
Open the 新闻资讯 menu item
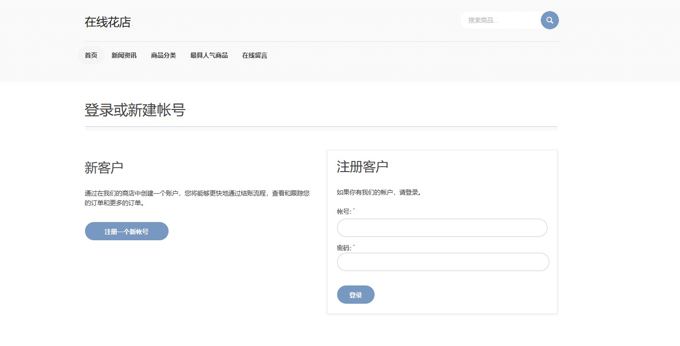click(x=124, y=56)
